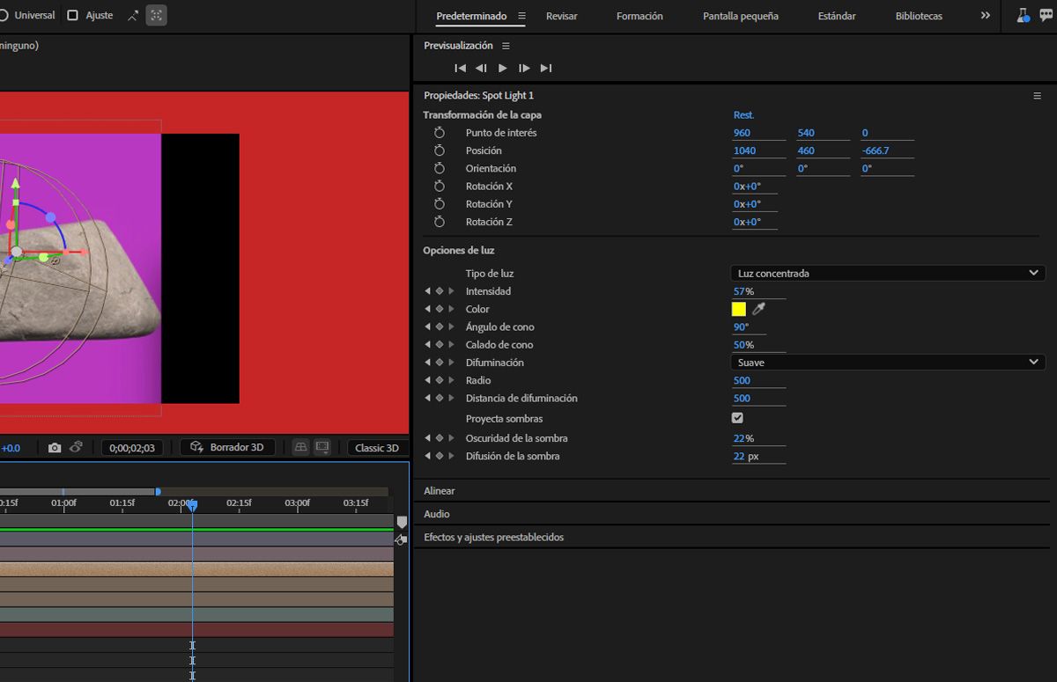The height and width of the screenshot is (682, 1057).
Task: Enable the Ajuste checkbox
Action: click(x=73, y=15)
